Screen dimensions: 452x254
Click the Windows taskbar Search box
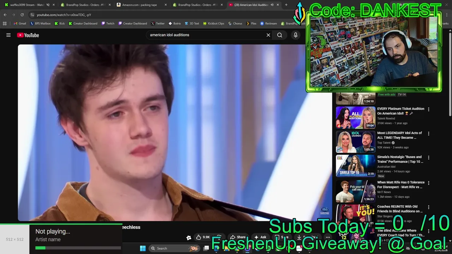174,248
